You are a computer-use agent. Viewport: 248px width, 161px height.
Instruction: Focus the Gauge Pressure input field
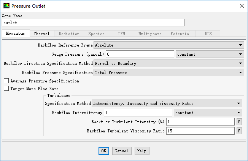(x=140, y=54)
